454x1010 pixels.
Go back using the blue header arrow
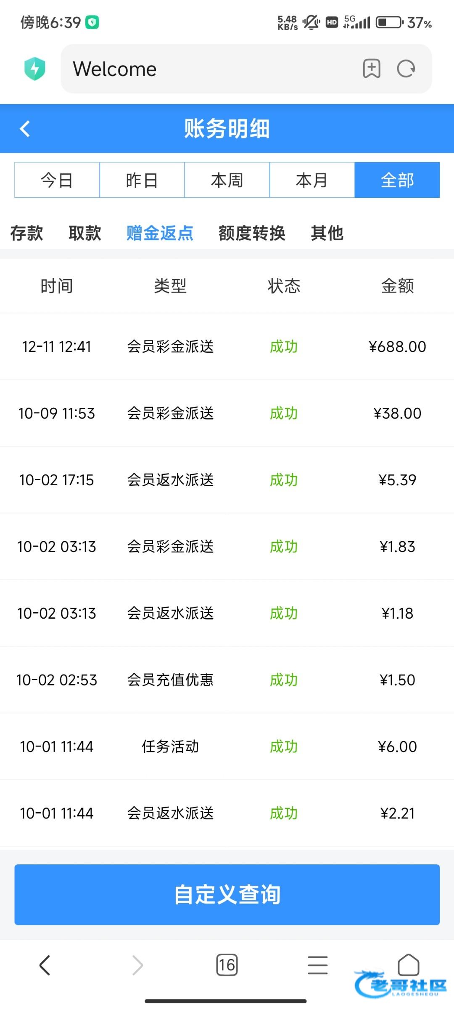pos(25,129)
